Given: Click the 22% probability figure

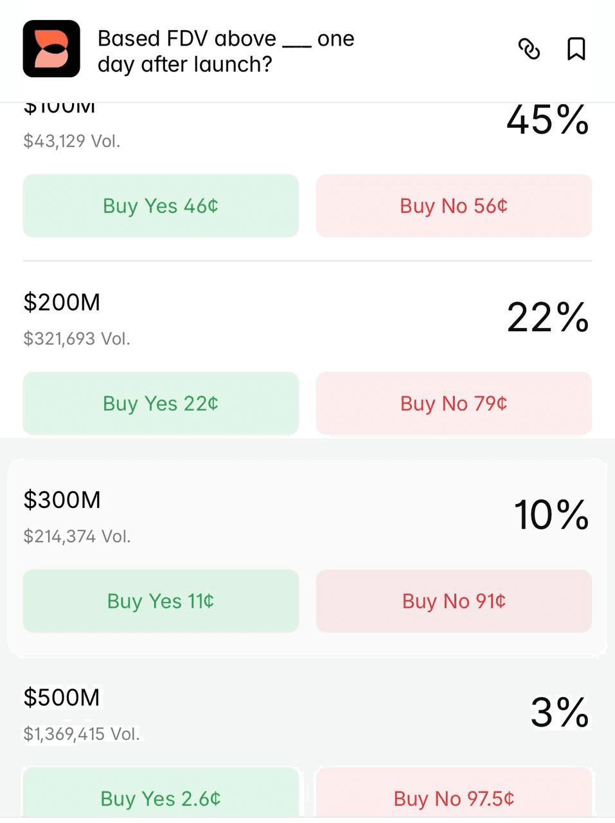Looking at the screenshot, I should click(x=548, y=318).
